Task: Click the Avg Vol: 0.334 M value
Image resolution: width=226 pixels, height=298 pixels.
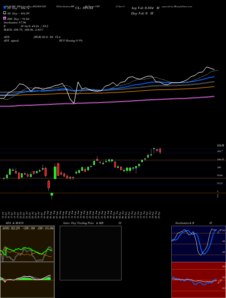Action: pyautogui.click(x=145, y=8)
